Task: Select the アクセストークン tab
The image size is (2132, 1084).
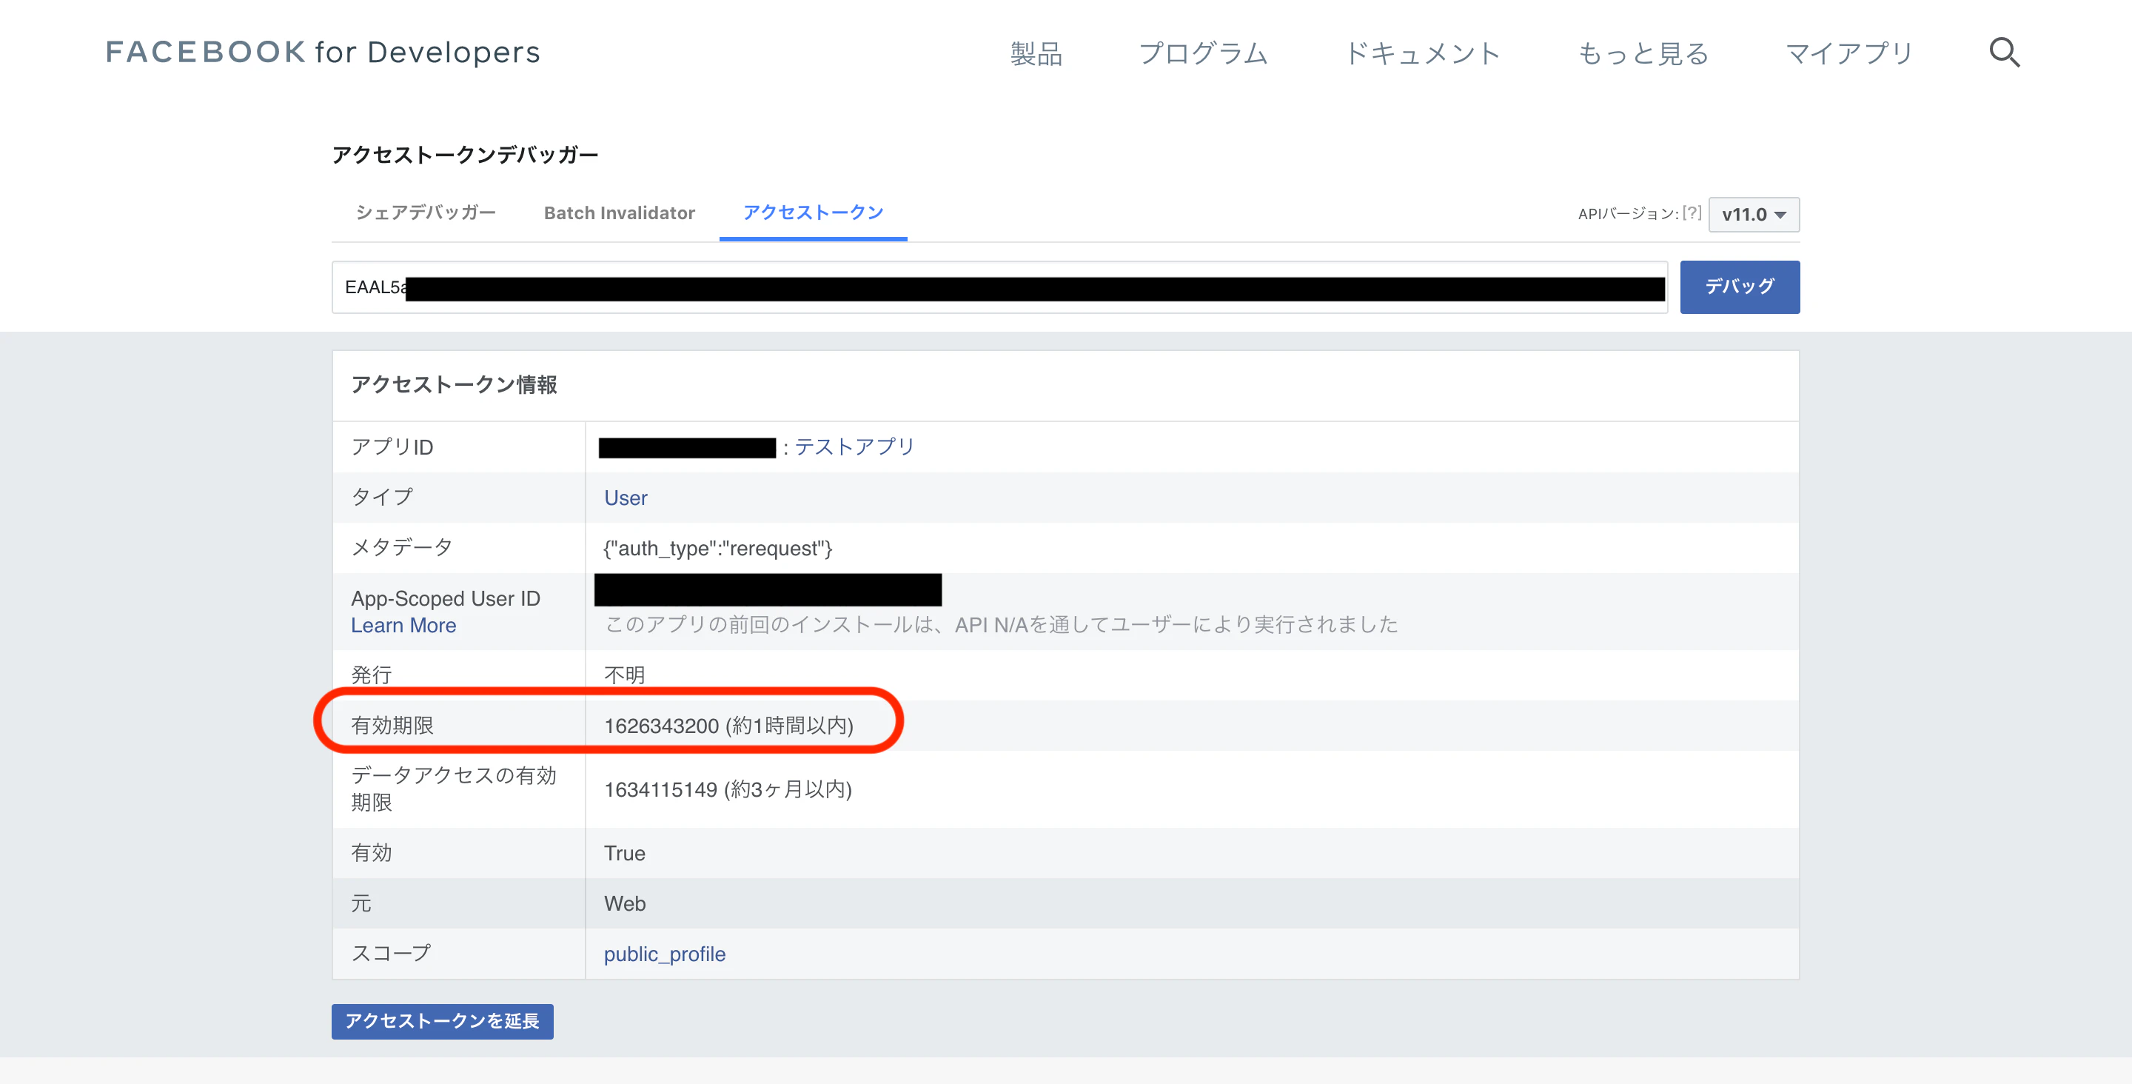Action: coord(813,213)
